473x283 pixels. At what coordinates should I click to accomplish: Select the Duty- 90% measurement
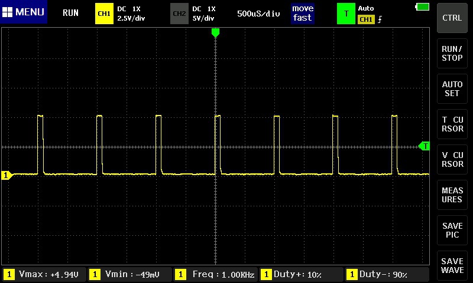(387, 274)
